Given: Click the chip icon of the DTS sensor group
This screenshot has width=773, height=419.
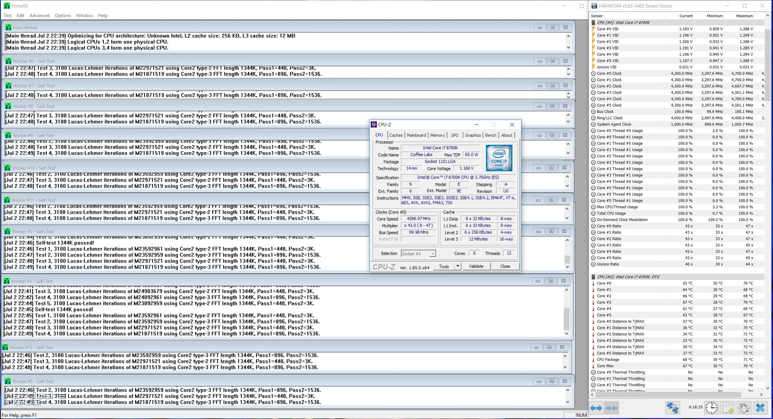Looking at the screenshot, I should 593,277.
